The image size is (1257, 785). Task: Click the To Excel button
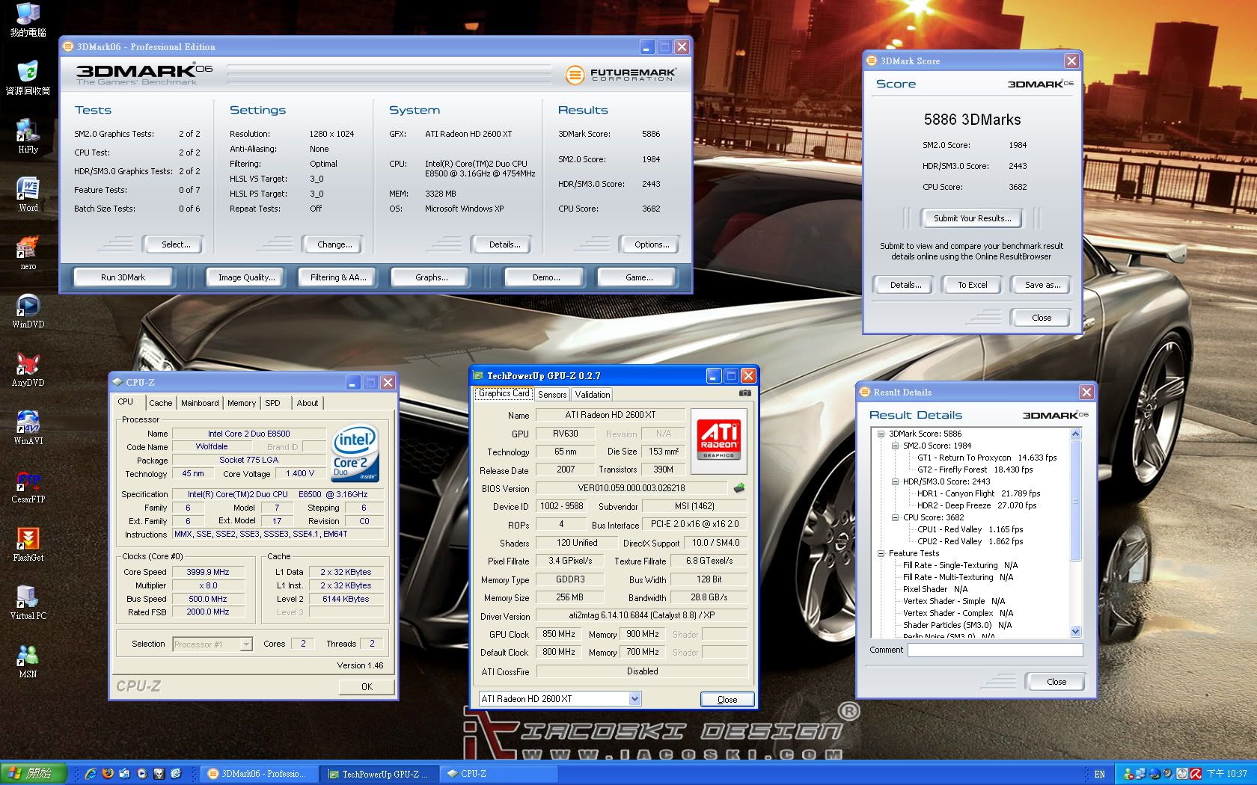973,285
